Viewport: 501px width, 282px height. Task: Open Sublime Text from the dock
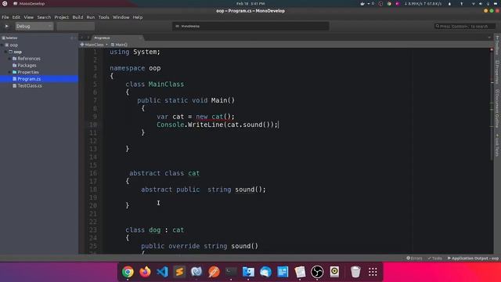pos(179,272)
